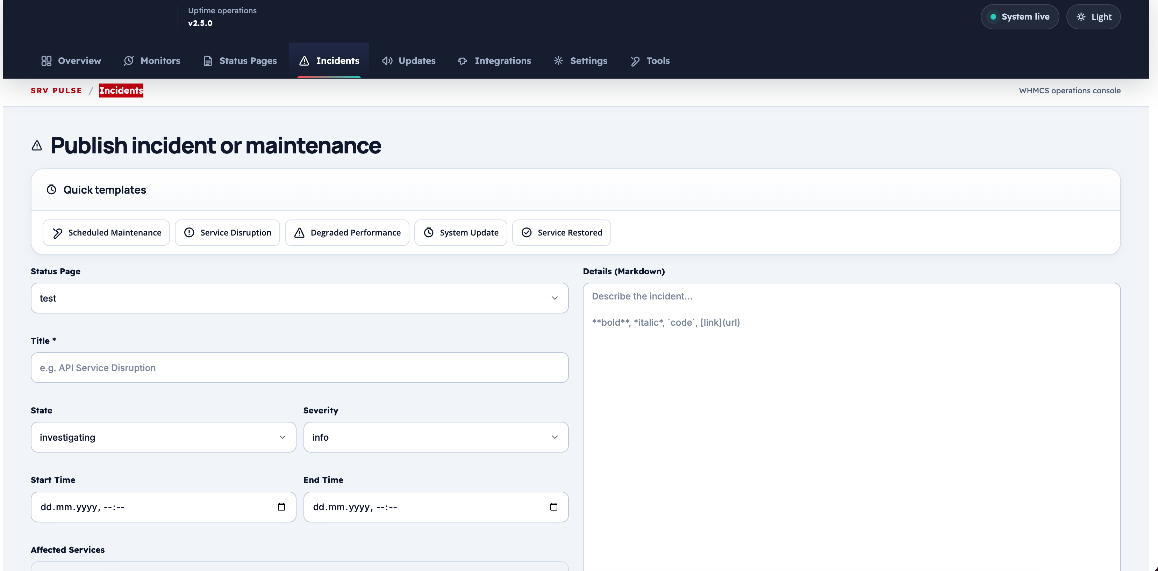The height and width of the screenshot is (571, 1158).
Task: Click the Tools wrench icon
Action: pyautogui.click(x=635, y=61)
